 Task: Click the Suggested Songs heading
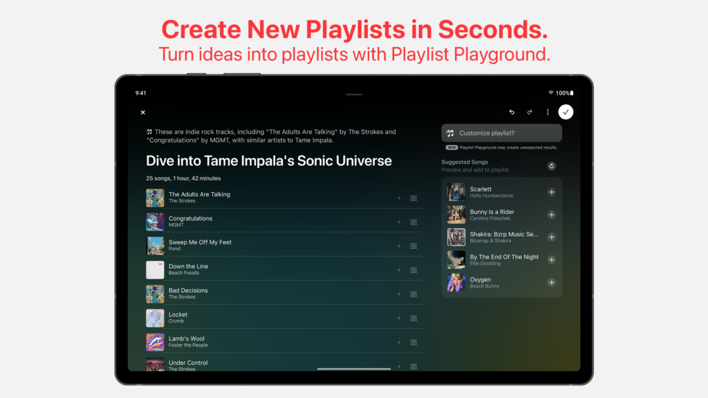pos(465,162)
